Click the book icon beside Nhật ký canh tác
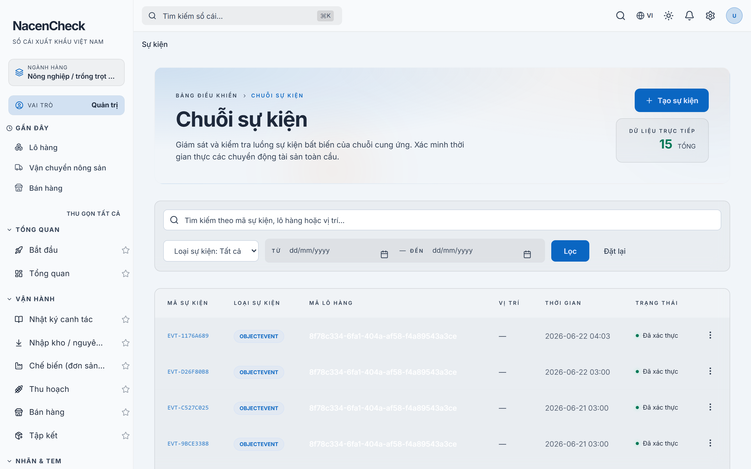The height and width of the screenshot is (469, 751). click(x=19, y=319)
